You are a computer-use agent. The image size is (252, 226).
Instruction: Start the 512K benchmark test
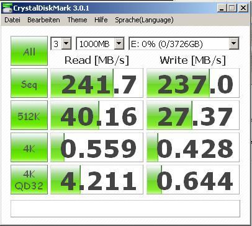[29, 115]
